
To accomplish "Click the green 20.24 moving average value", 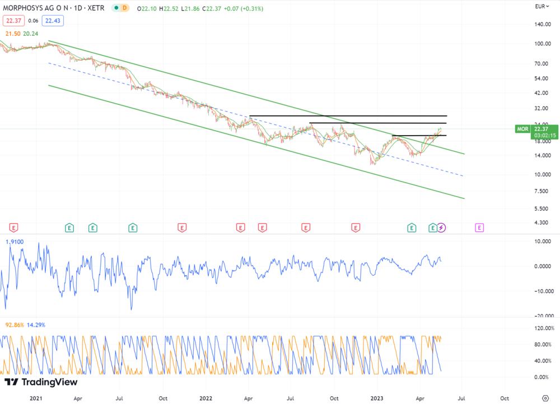I will pos(30,34).
